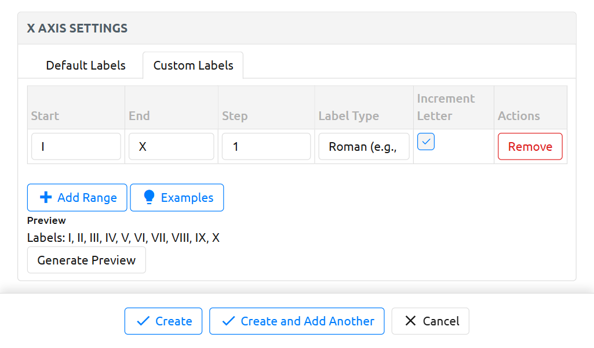Click the Start column header

[x=45, y=116]
